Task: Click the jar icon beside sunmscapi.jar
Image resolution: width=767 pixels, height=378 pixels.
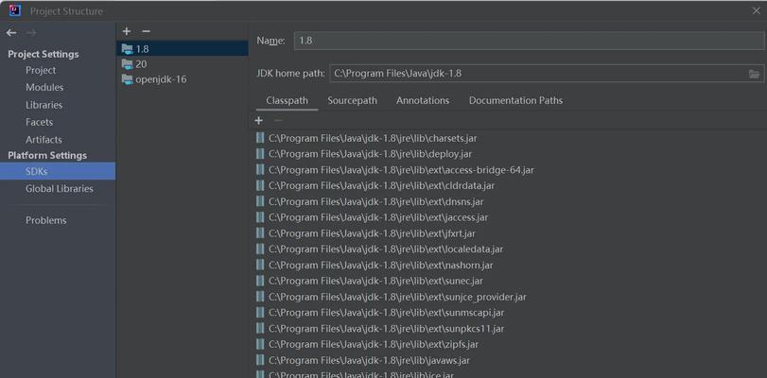Action: point(260,313)
